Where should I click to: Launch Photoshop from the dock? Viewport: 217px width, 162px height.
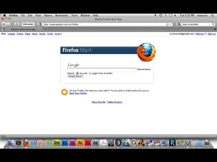pyautogui.click(x=65, y=143)
